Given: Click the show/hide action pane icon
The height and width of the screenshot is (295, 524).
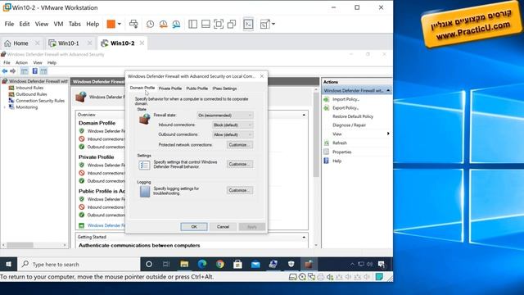Looking at the screenshot, I should coord(43,71).
